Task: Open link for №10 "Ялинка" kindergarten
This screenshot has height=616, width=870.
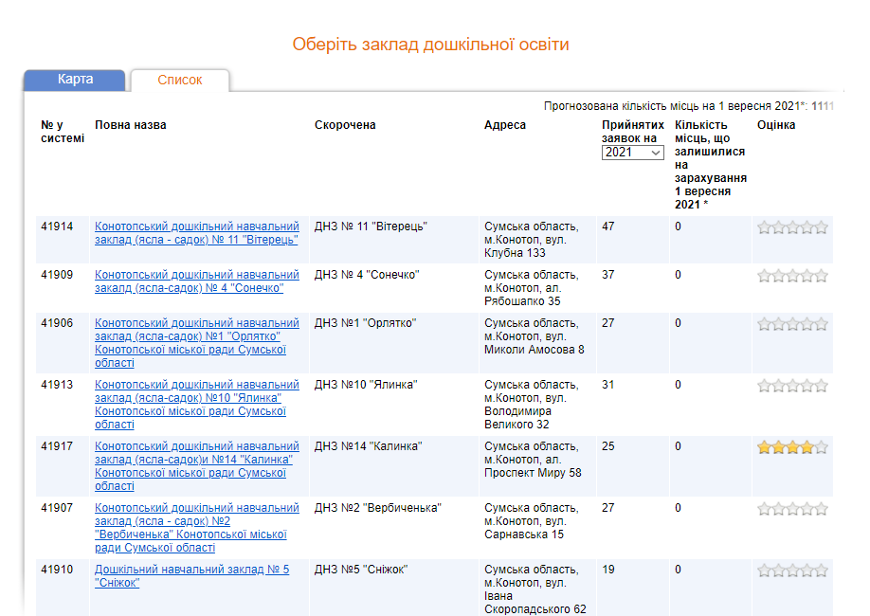Action: (x=196, y=405)
